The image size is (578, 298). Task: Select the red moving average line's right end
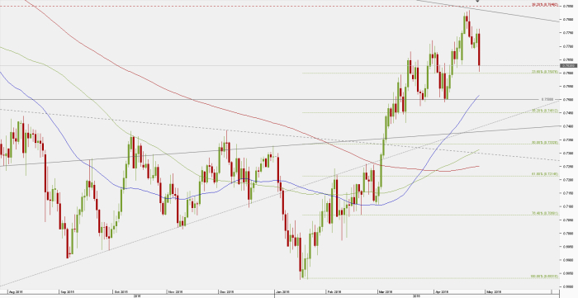(x=478, y=166)
